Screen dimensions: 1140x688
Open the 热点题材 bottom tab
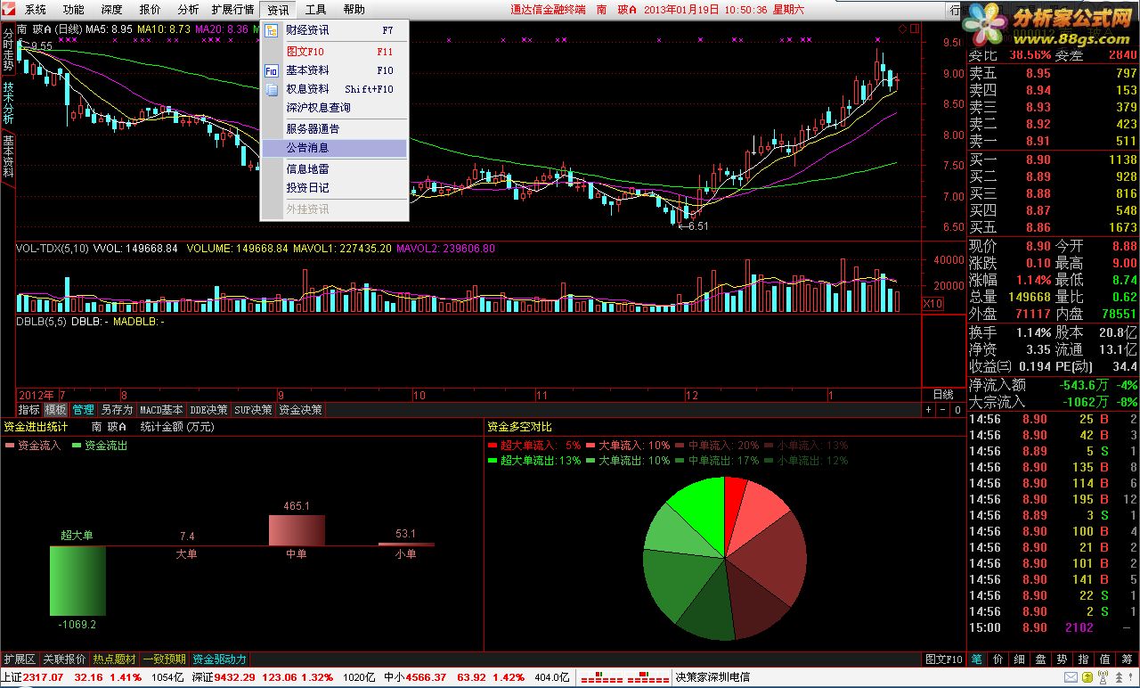114,659
